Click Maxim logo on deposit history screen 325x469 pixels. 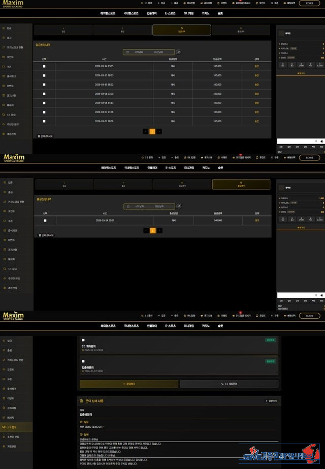[x=13, y=4]
